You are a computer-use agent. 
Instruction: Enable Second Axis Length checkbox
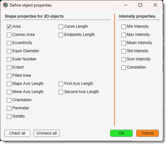[61, 92]
